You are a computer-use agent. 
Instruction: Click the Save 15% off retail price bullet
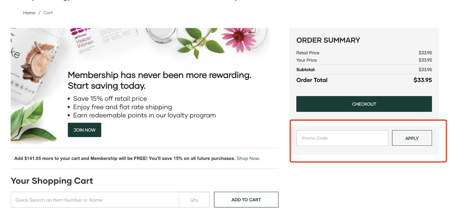tap(111, 98)
